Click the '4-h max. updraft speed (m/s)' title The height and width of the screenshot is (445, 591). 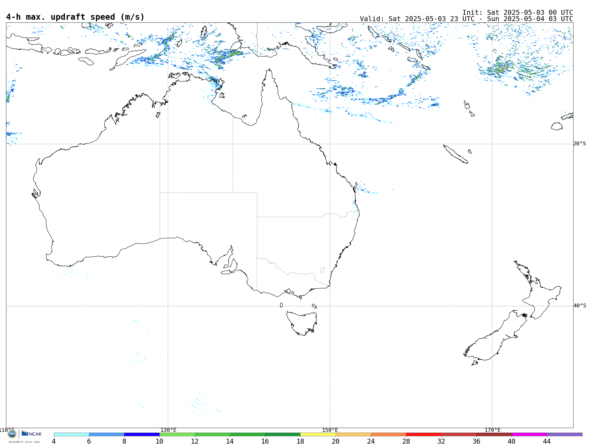point(75,17)
